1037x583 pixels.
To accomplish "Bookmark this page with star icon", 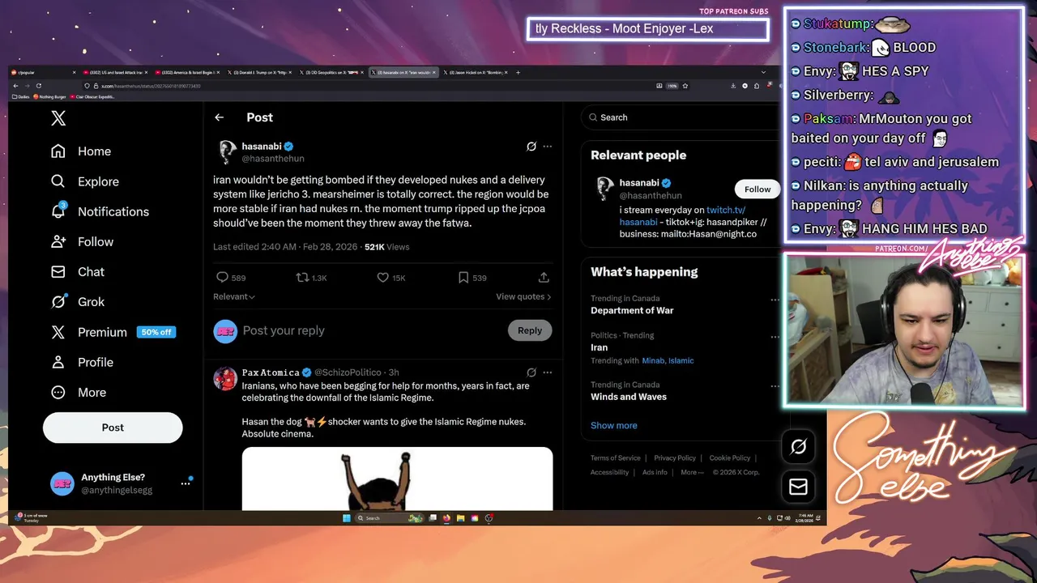I will click(685, 86).
